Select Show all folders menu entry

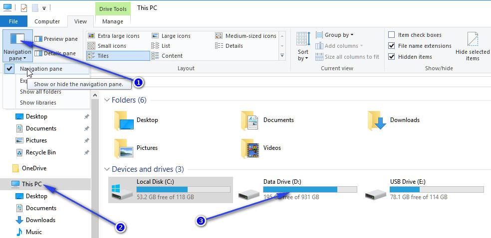41,92
